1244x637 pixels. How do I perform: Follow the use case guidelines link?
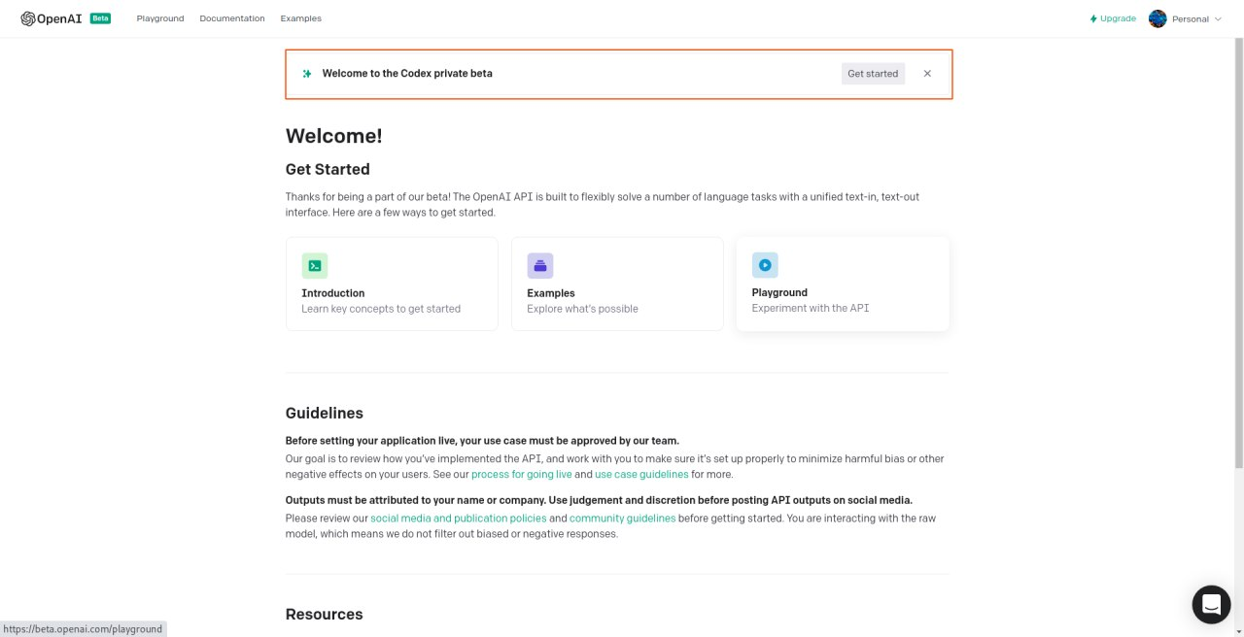pyautogui.click(x=641, y=475)
